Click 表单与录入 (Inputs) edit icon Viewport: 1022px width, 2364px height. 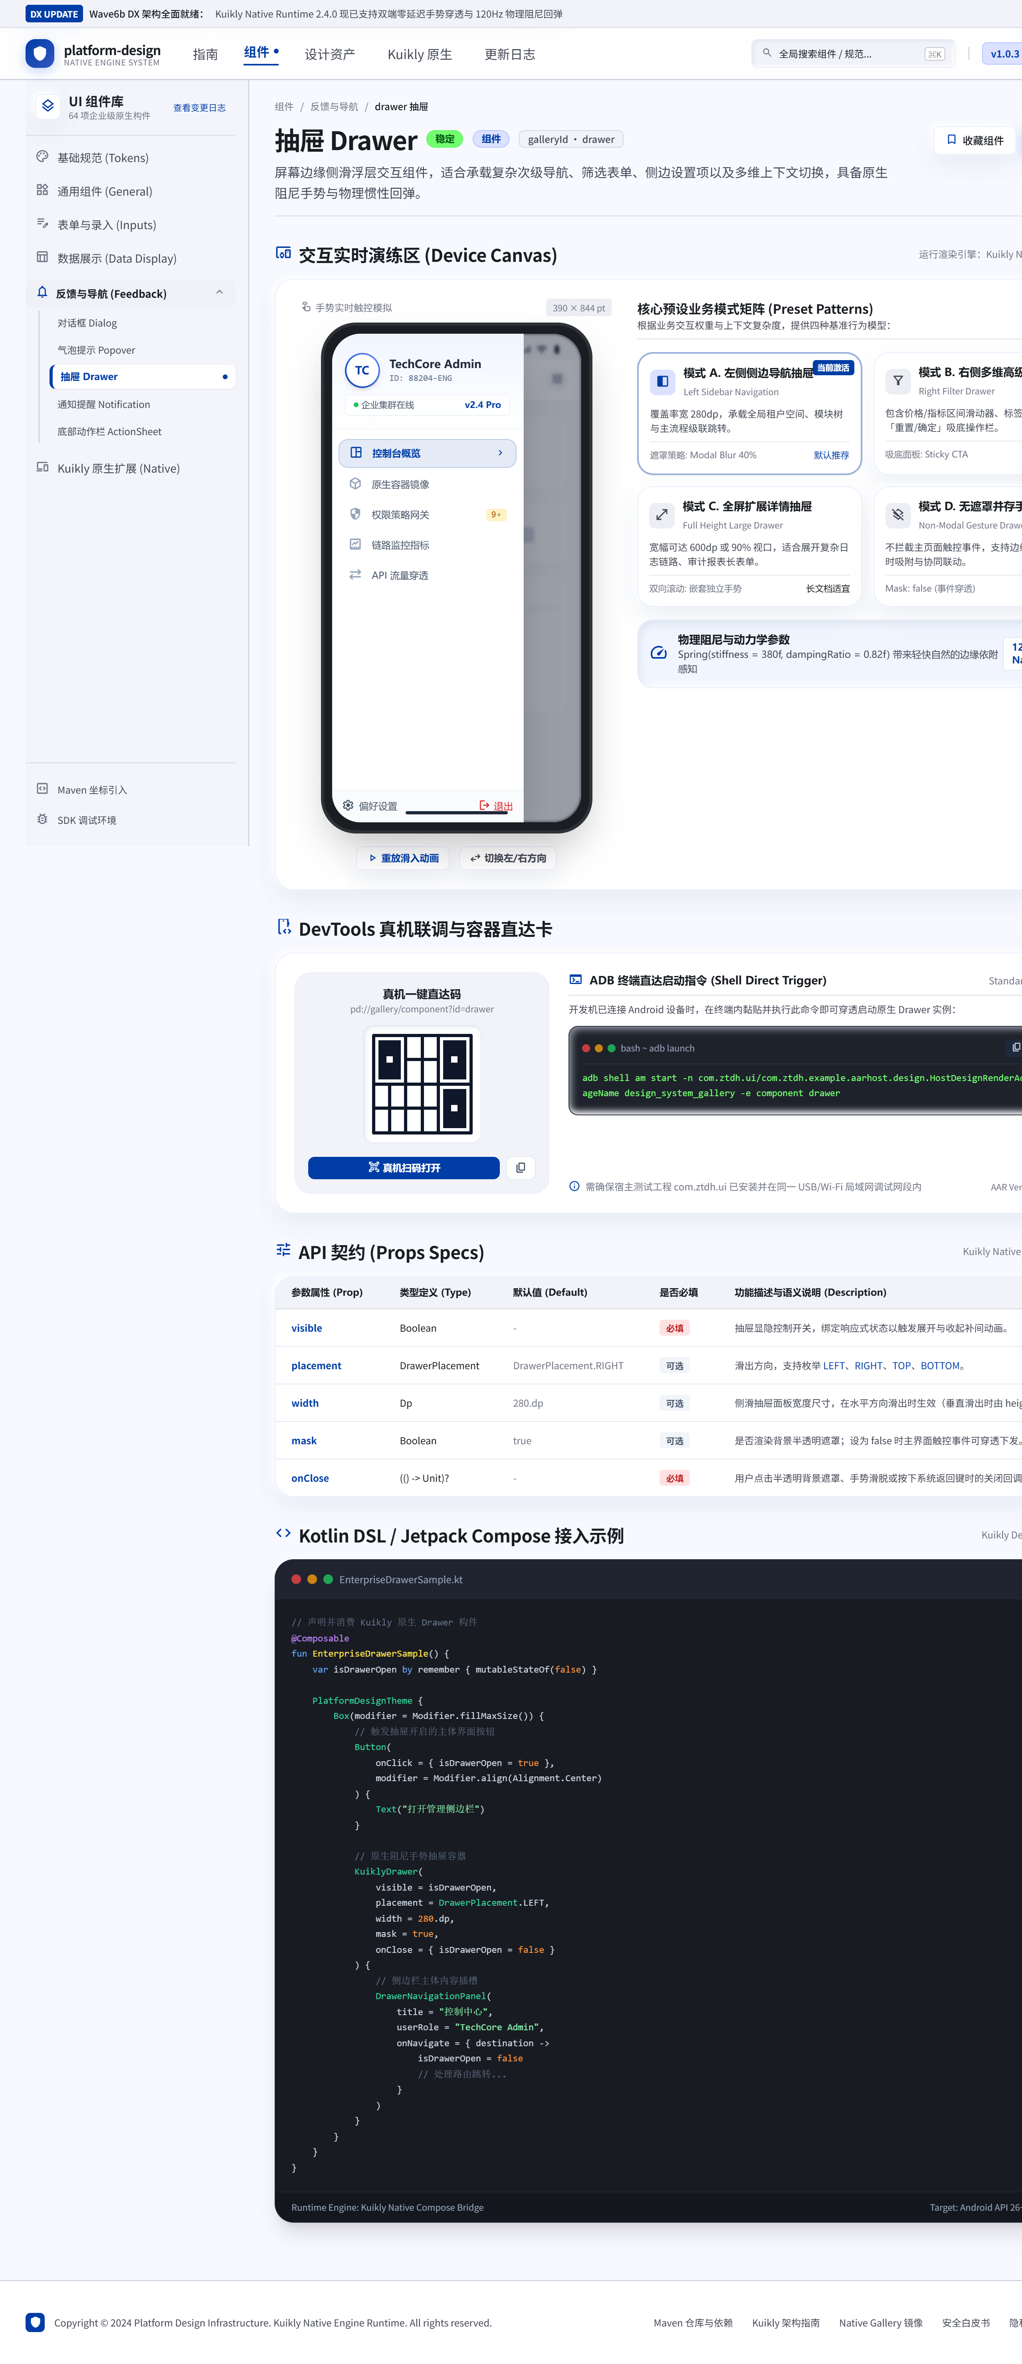pyautogui.click(x=42, y=224)
